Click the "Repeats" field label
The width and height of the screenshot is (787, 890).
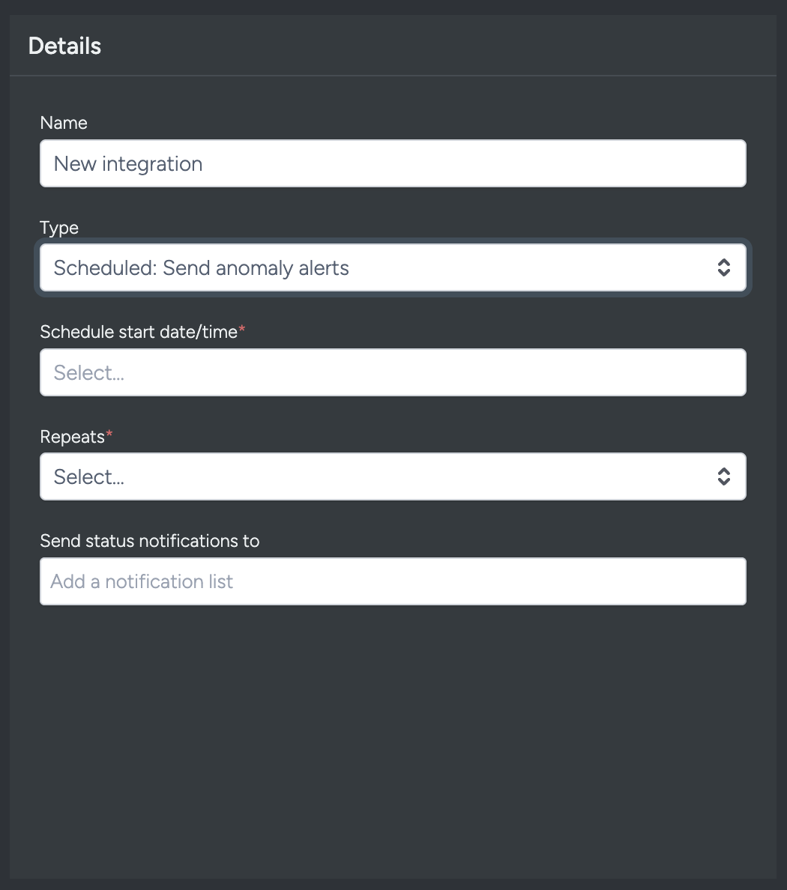click(x=72, y=437)
